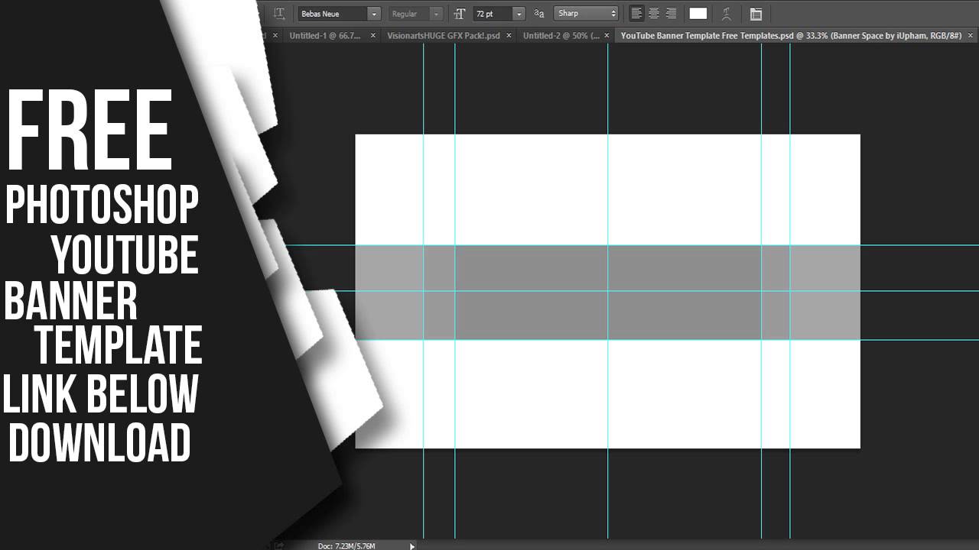Close the YouTube Banner Template tab
The image size is (979, 550).
coord(971,36)
